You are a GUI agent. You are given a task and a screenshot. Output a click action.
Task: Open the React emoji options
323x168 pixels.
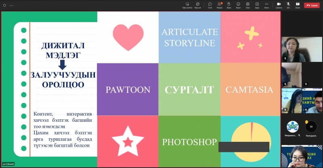tap(238, 5)
